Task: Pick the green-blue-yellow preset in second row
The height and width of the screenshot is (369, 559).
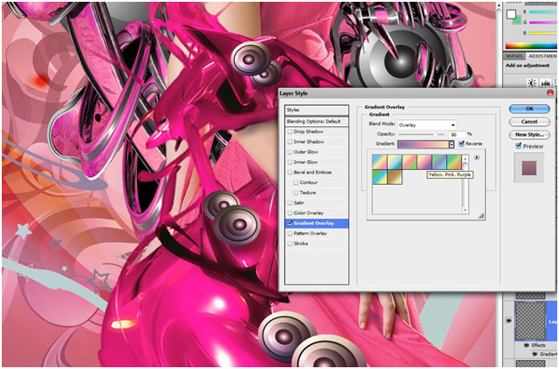Action: pyautogui.click(x=380, y=177)
